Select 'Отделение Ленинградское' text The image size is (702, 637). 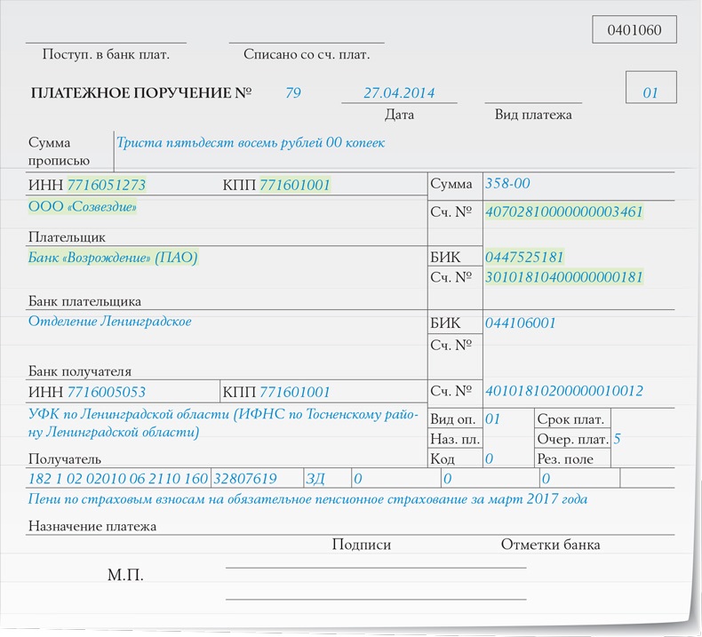pos(109,322)
